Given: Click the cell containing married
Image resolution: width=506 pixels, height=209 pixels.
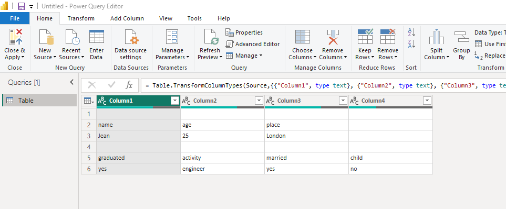Looking at the screenshot, I should (x=306, y=158).
